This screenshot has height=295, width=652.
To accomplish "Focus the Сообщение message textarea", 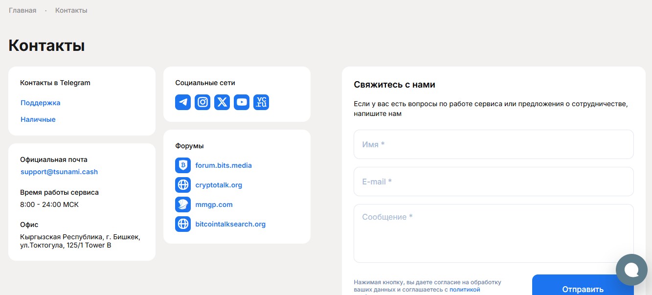I will point(494,233).
